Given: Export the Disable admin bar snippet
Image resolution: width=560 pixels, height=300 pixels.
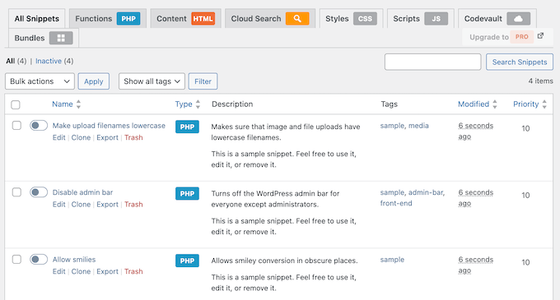Looking at the screenshot, I should point(108,205).
